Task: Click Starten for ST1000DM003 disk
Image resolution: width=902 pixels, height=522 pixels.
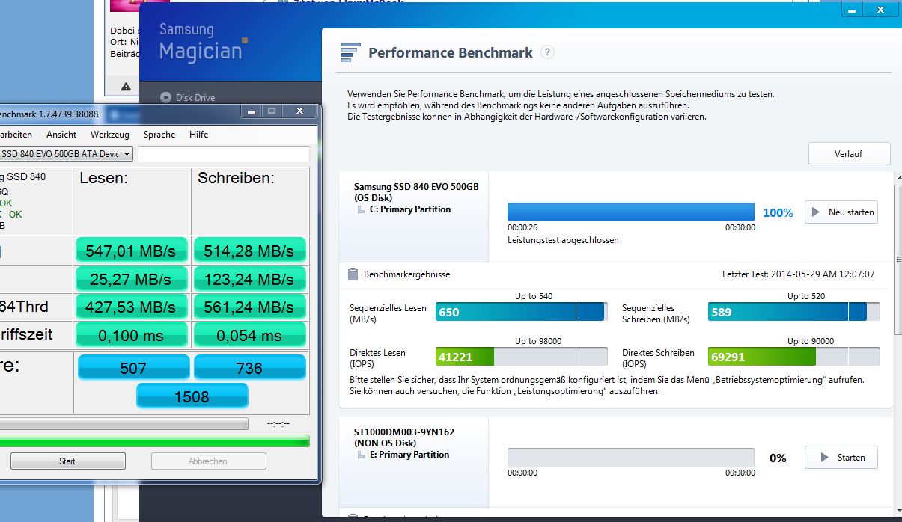Action: [841, 458]
